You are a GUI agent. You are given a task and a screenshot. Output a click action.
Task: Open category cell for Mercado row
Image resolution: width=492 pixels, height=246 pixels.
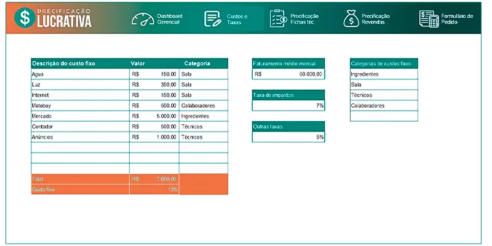[203, 116]
